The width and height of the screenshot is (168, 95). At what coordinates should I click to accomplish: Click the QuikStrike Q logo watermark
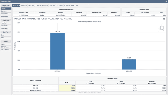point(162,28)
